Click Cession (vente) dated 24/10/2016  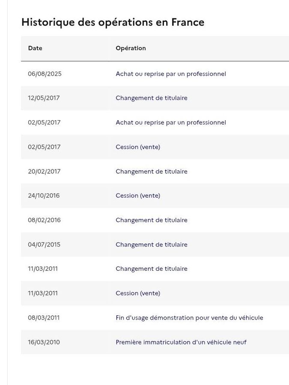click(x=138, y=195)
